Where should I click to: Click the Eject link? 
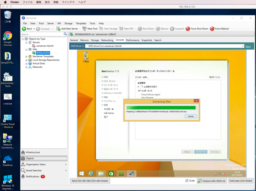pos(248,47)
